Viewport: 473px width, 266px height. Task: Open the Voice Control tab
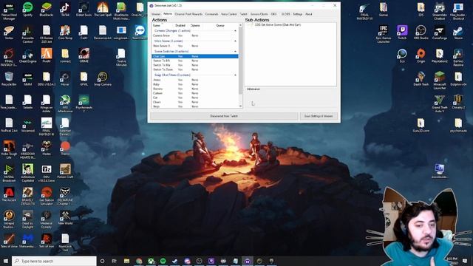[228, 14]
